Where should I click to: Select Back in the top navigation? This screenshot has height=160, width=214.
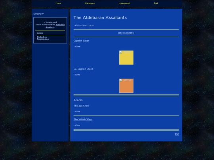pos(156,3)
